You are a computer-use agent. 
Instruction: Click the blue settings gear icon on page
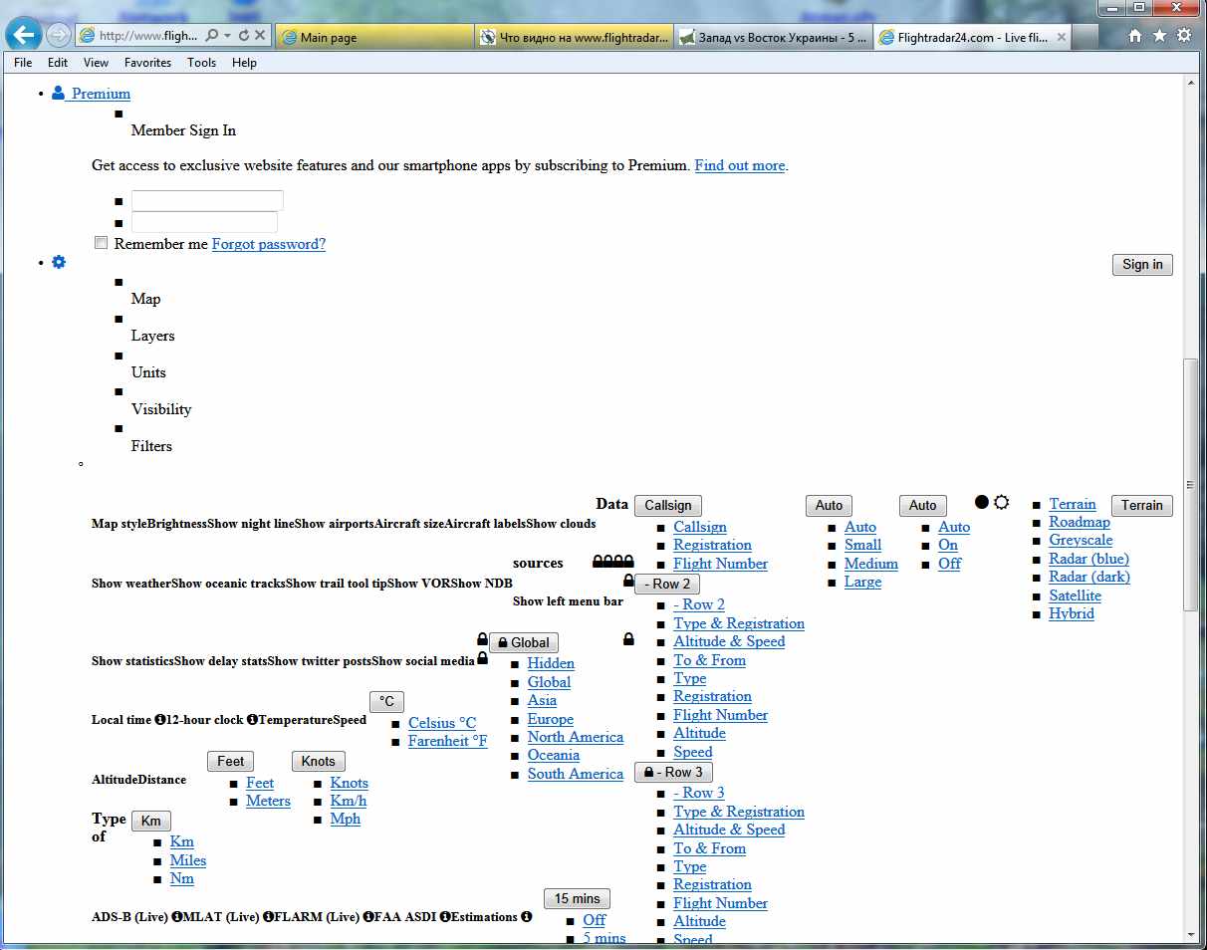pyautogui.click(x=59, y=262)
